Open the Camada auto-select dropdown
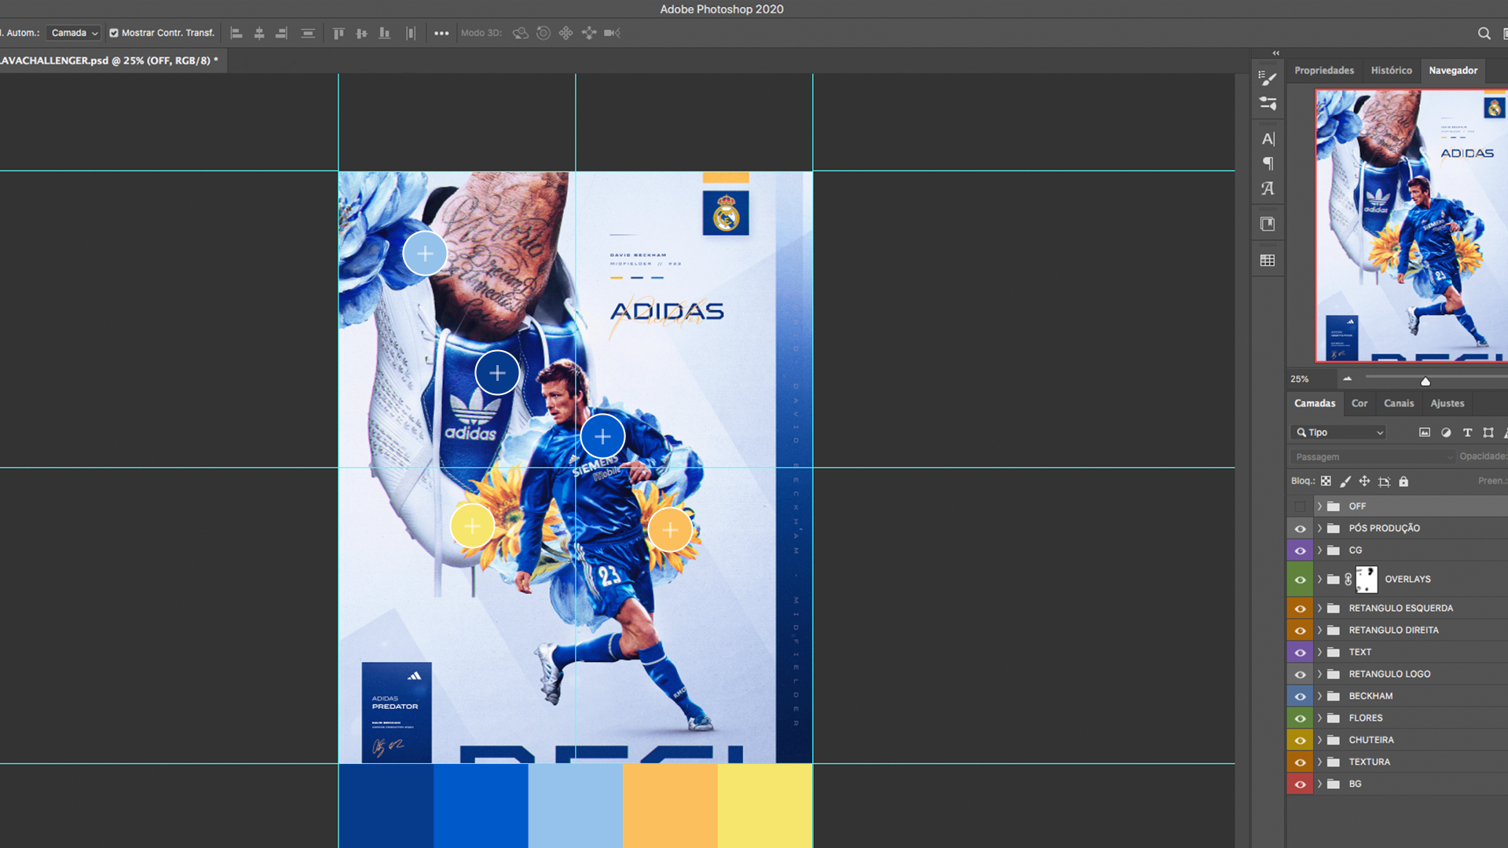1508x848 pixels. 74,33
